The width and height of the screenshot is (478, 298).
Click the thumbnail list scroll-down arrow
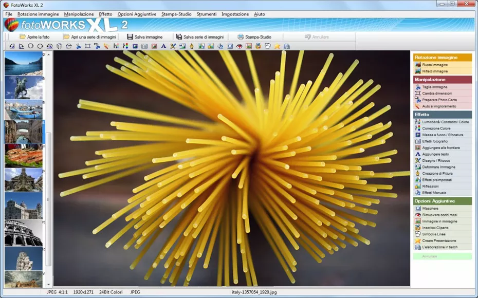point(49,285)
